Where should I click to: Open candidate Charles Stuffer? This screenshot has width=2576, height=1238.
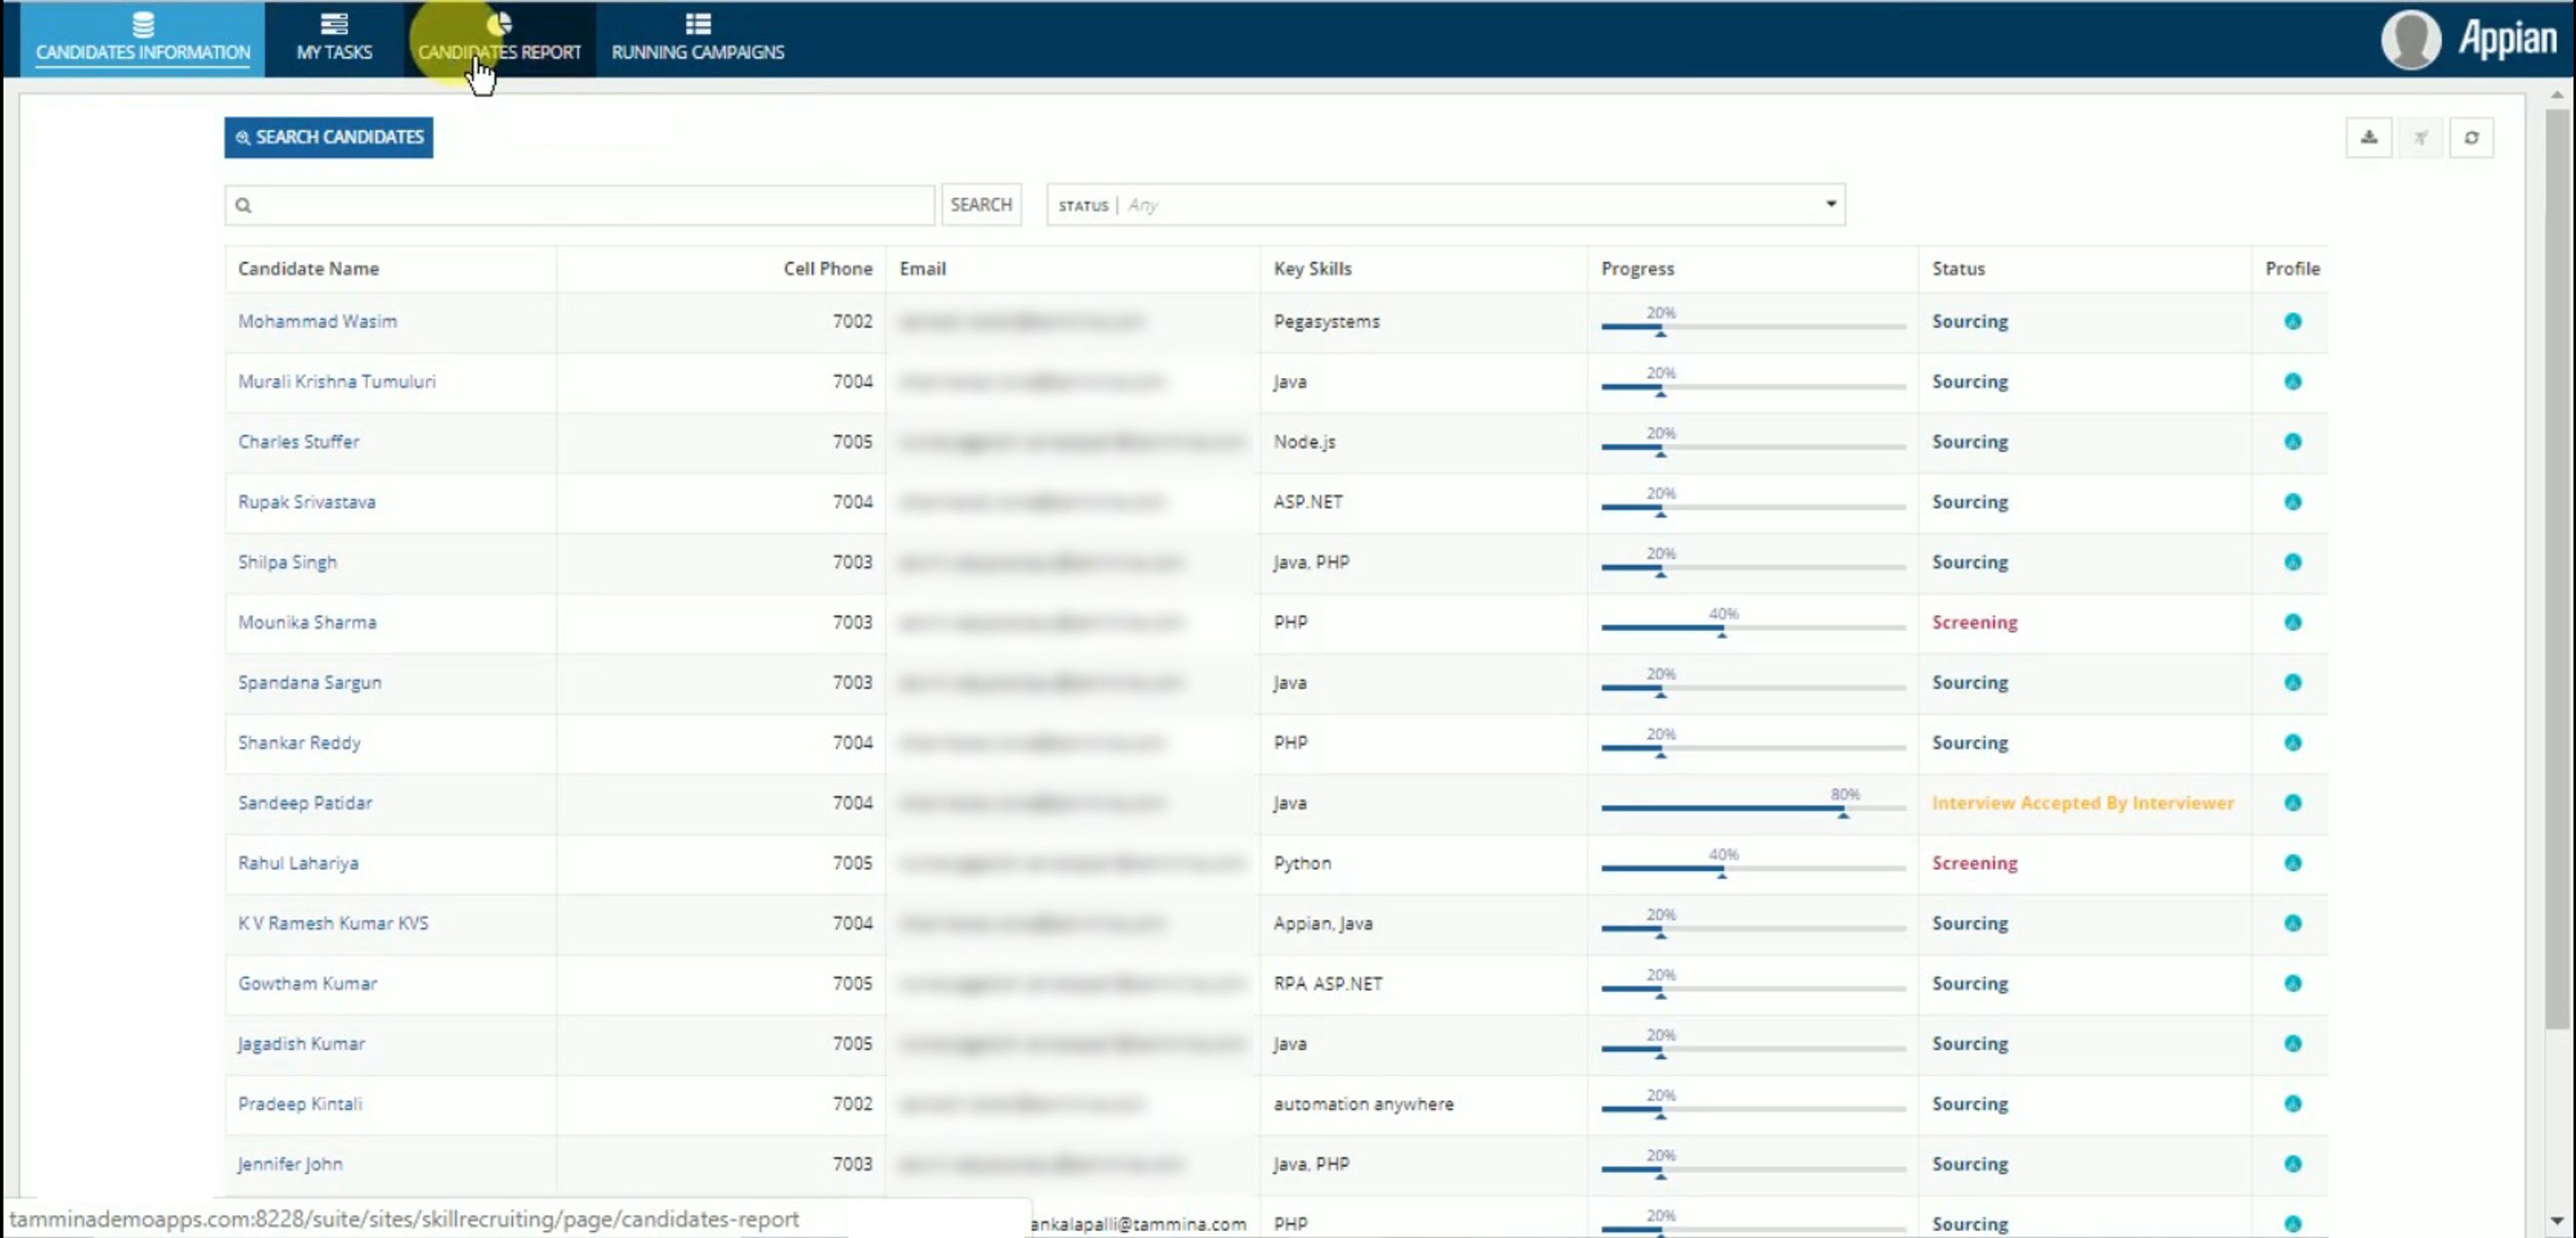298,441
